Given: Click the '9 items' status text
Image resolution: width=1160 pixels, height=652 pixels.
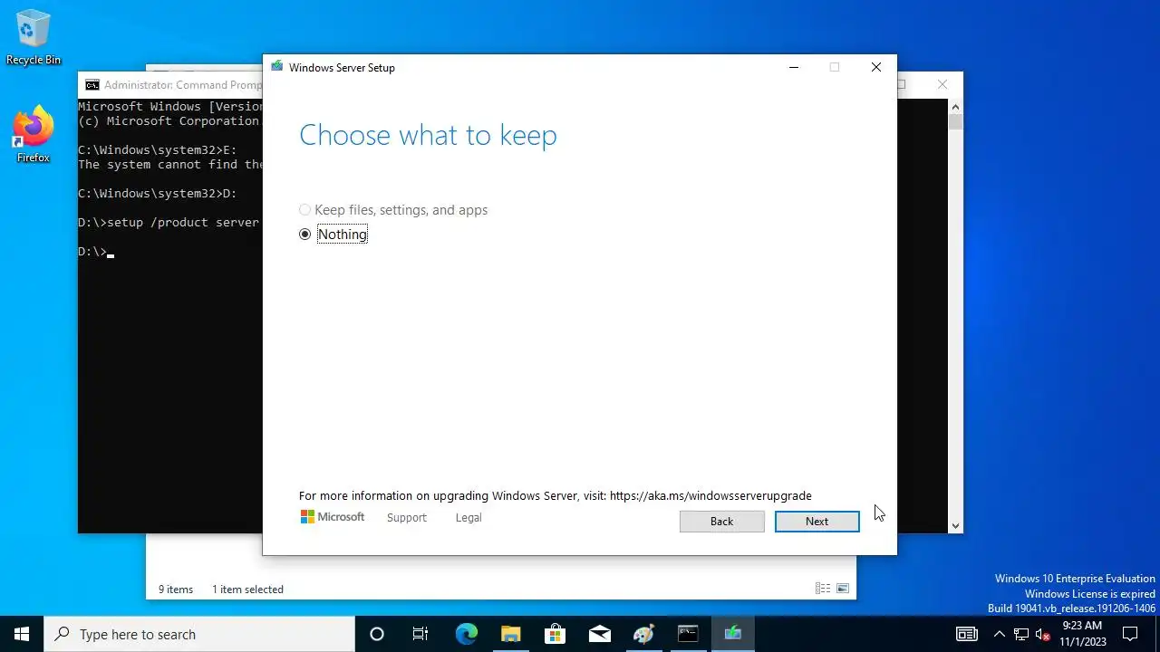Looking at the screenshot, I should pyautogui.click(x=176, y=590).
